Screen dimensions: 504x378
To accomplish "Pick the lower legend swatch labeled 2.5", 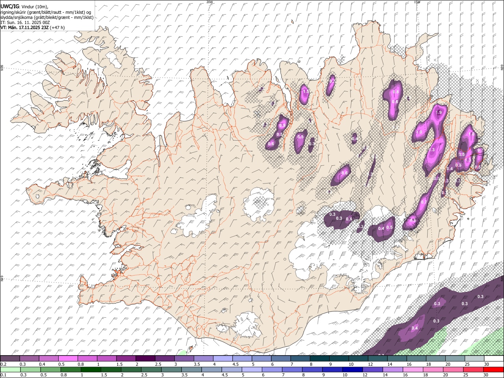I will [151, 369].
